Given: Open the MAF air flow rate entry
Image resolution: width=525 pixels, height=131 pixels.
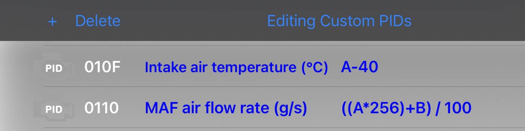Looking at the screenshot, I should tap(226, 108).
